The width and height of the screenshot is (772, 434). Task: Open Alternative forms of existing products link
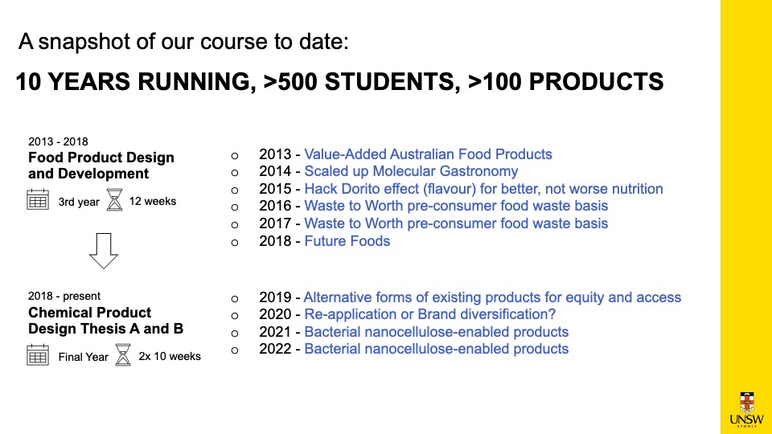click(x=492, y=297)
